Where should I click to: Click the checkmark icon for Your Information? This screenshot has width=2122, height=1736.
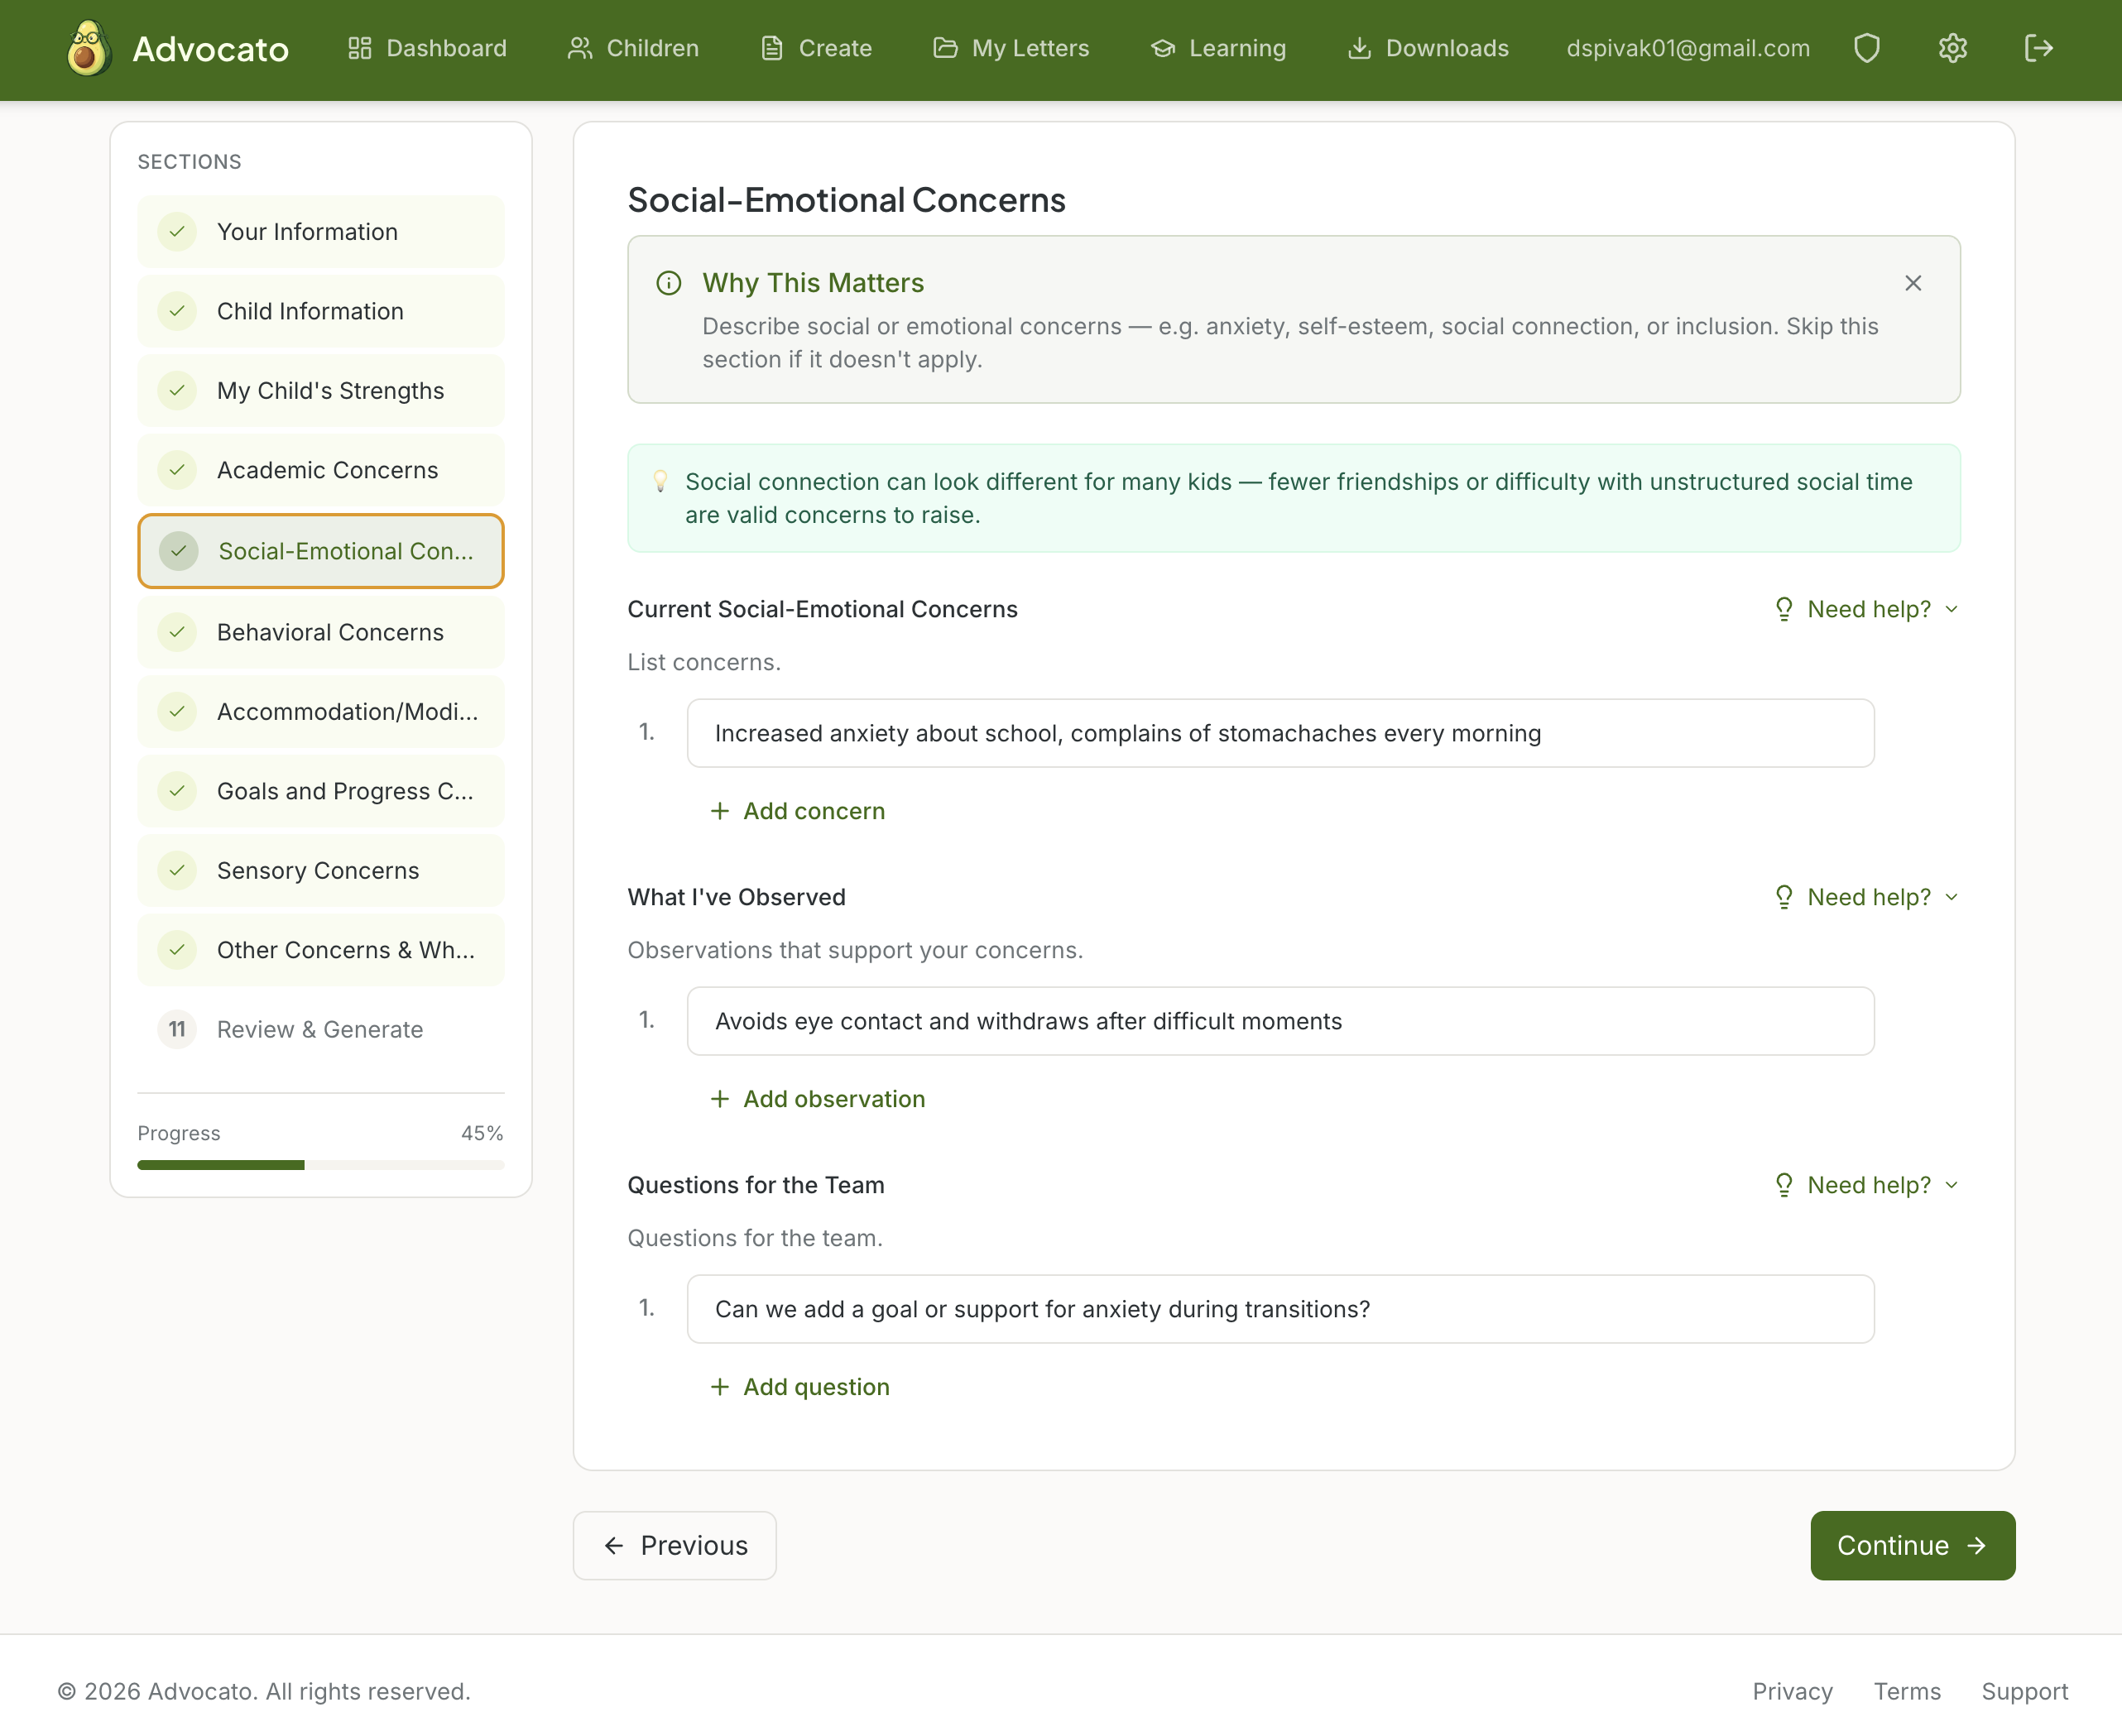(x=177, y=232)
